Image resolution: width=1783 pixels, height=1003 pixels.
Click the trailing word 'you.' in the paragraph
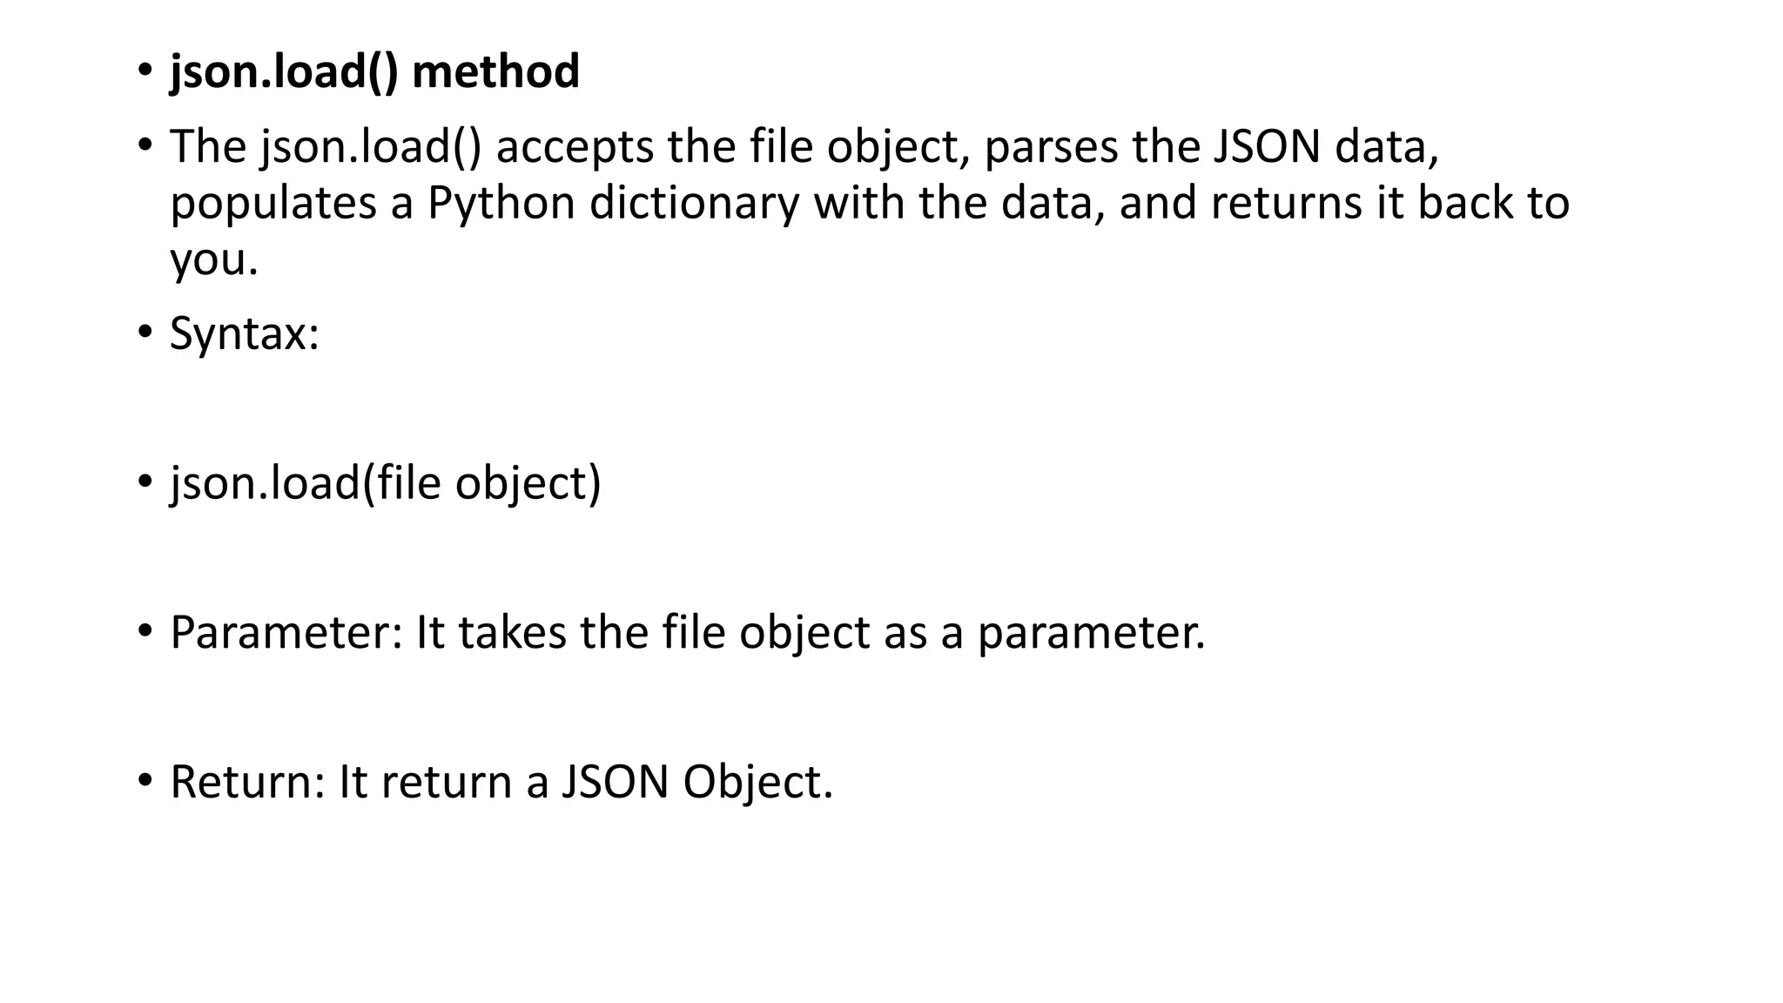(x=214, y=259)
